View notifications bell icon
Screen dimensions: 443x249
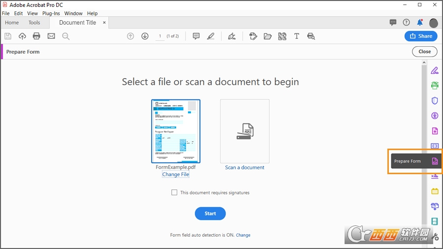tap(420, 22)
